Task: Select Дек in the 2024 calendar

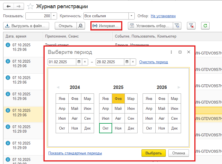Action: (x=88, y=128)
